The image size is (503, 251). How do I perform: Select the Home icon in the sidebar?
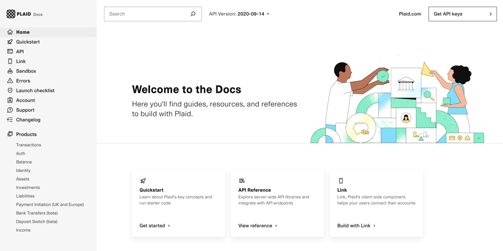point(10,32)
